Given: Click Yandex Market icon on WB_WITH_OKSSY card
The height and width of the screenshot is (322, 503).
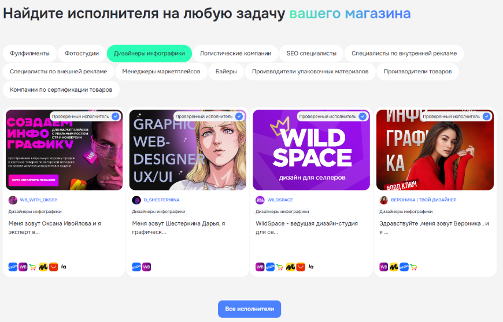Looking at the screenshot, I should pos(43,267).
